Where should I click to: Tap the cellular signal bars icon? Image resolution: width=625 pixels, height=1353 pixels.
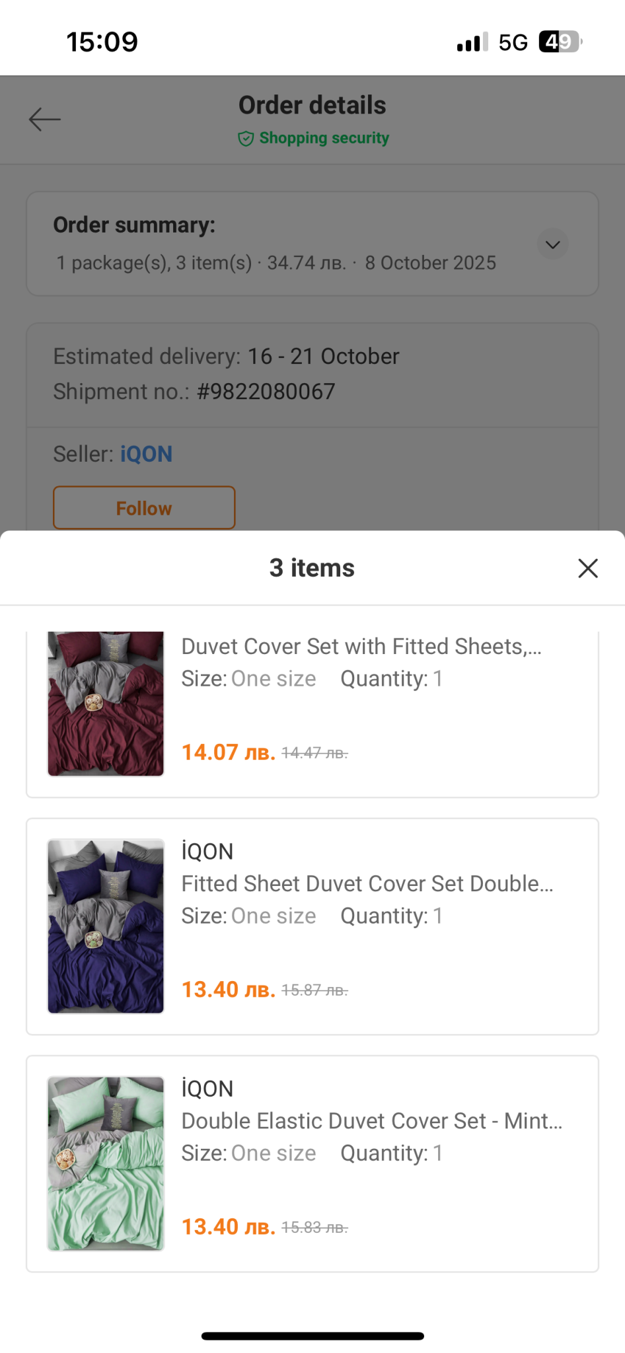click(472, 42)
